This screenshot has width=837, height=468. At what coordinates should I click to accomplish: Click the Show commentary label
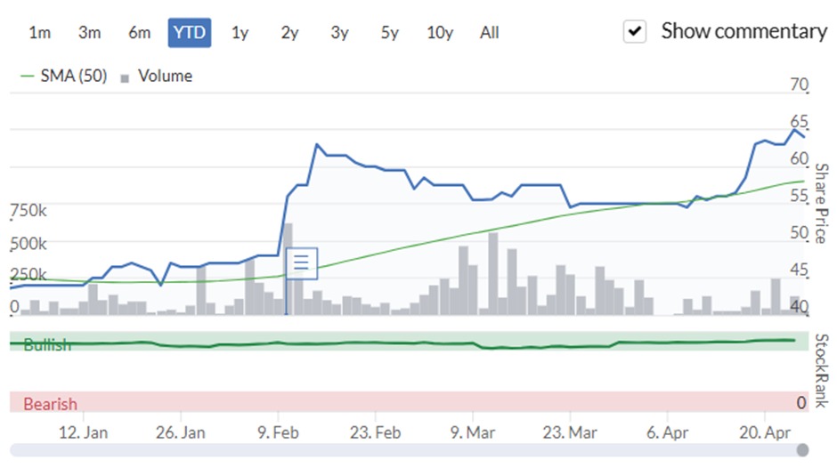(744, 31)
